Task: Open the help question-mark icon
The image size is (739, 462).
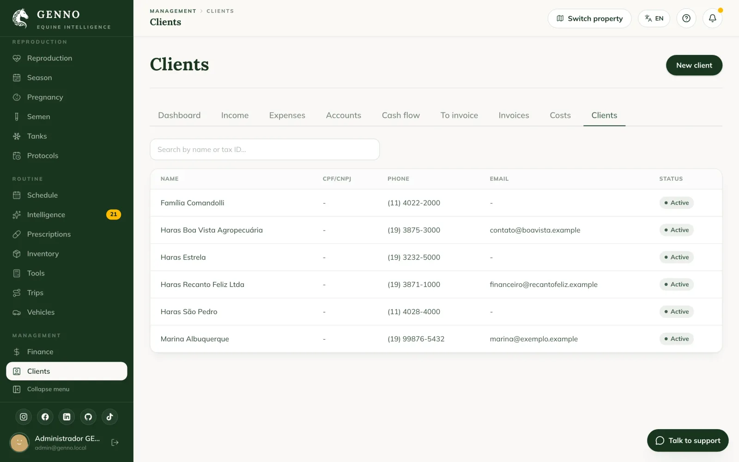Action: coord(686,18)
